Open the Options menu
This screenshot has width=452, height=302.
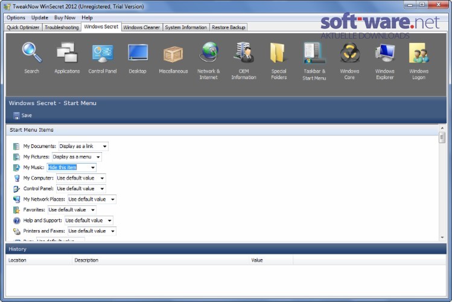16,18
